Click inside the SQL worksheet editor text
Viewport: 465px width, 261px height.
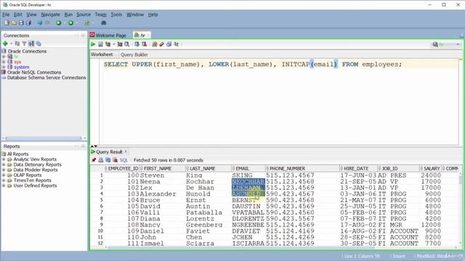252,65
